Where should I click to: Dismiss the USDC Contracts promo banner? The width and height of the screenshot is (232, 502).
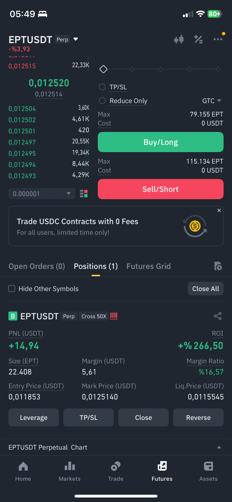219,210
